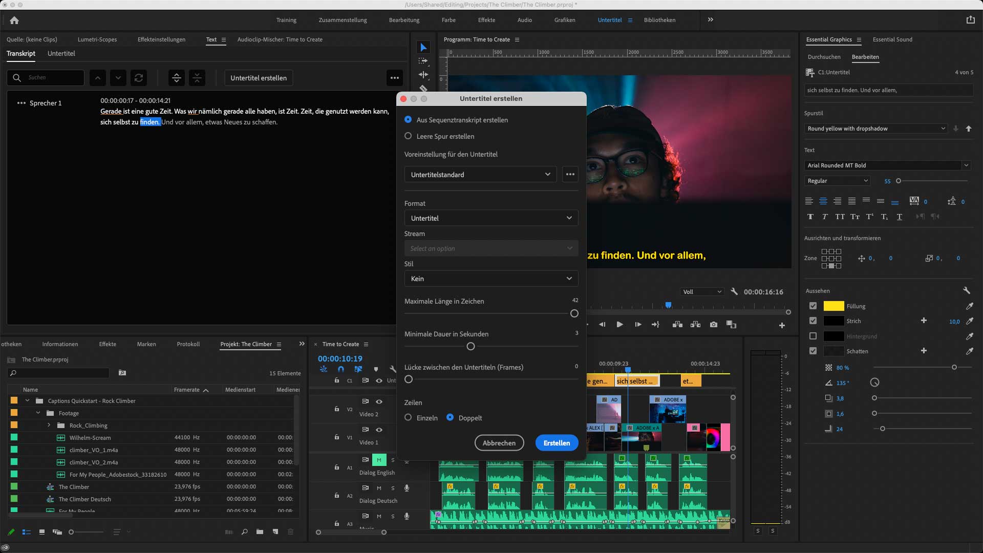Click eyedropper next to Füllung
Viewport: 983px width, 553px height.
pos(969,306)
